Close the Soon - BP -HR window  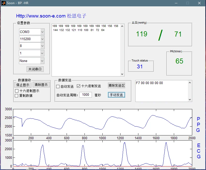point(199,3)
